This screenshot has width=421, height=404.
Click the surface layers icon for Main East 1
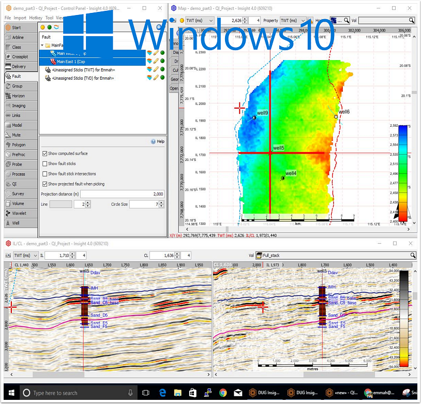coord(149,61)
